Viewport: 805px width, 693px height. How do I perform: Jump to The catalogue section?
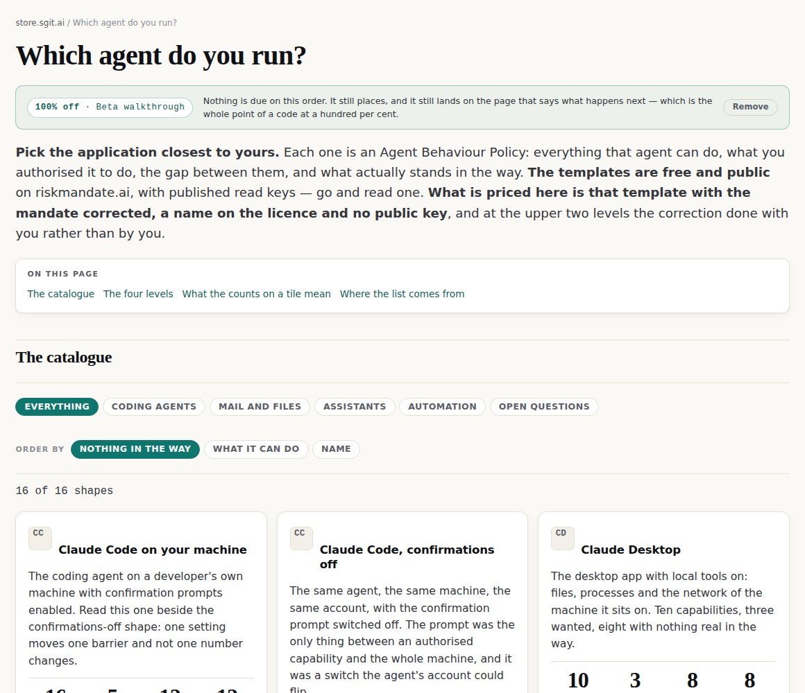(60, 294)
